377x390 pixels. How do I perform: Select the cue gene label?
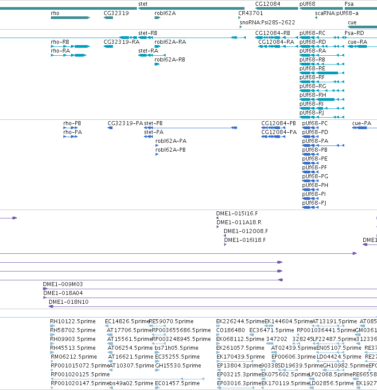352,23
